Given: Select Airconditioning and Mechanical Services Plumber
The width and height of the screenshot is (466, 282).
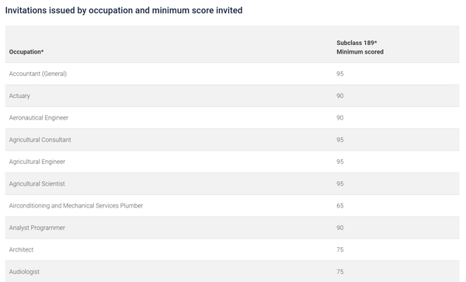Looking at the screenshot, I should click(76, 206).
